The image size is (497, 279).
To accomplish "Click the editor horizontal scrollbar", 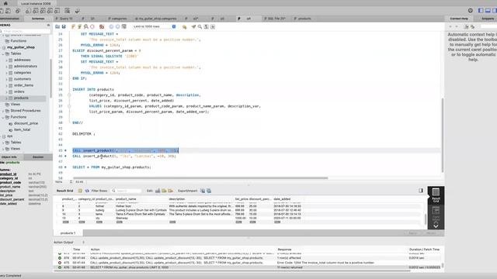I will (200, 178).
